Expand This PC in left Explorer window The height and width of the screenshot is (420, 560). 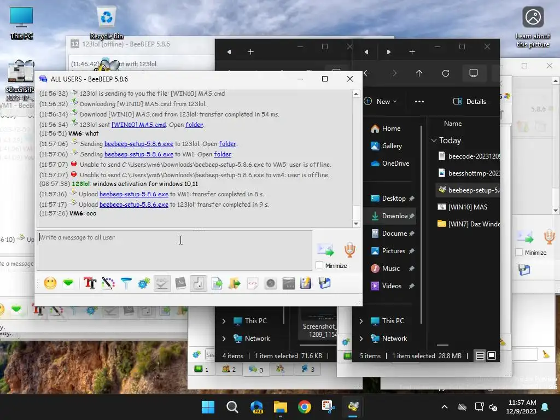click(x=224, y=321)
